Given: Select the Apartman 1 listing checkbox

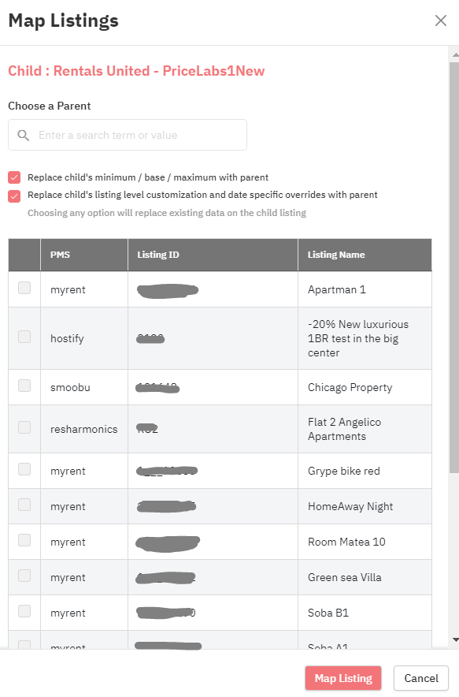Looking at the screenshot, I should pos(24,288).
